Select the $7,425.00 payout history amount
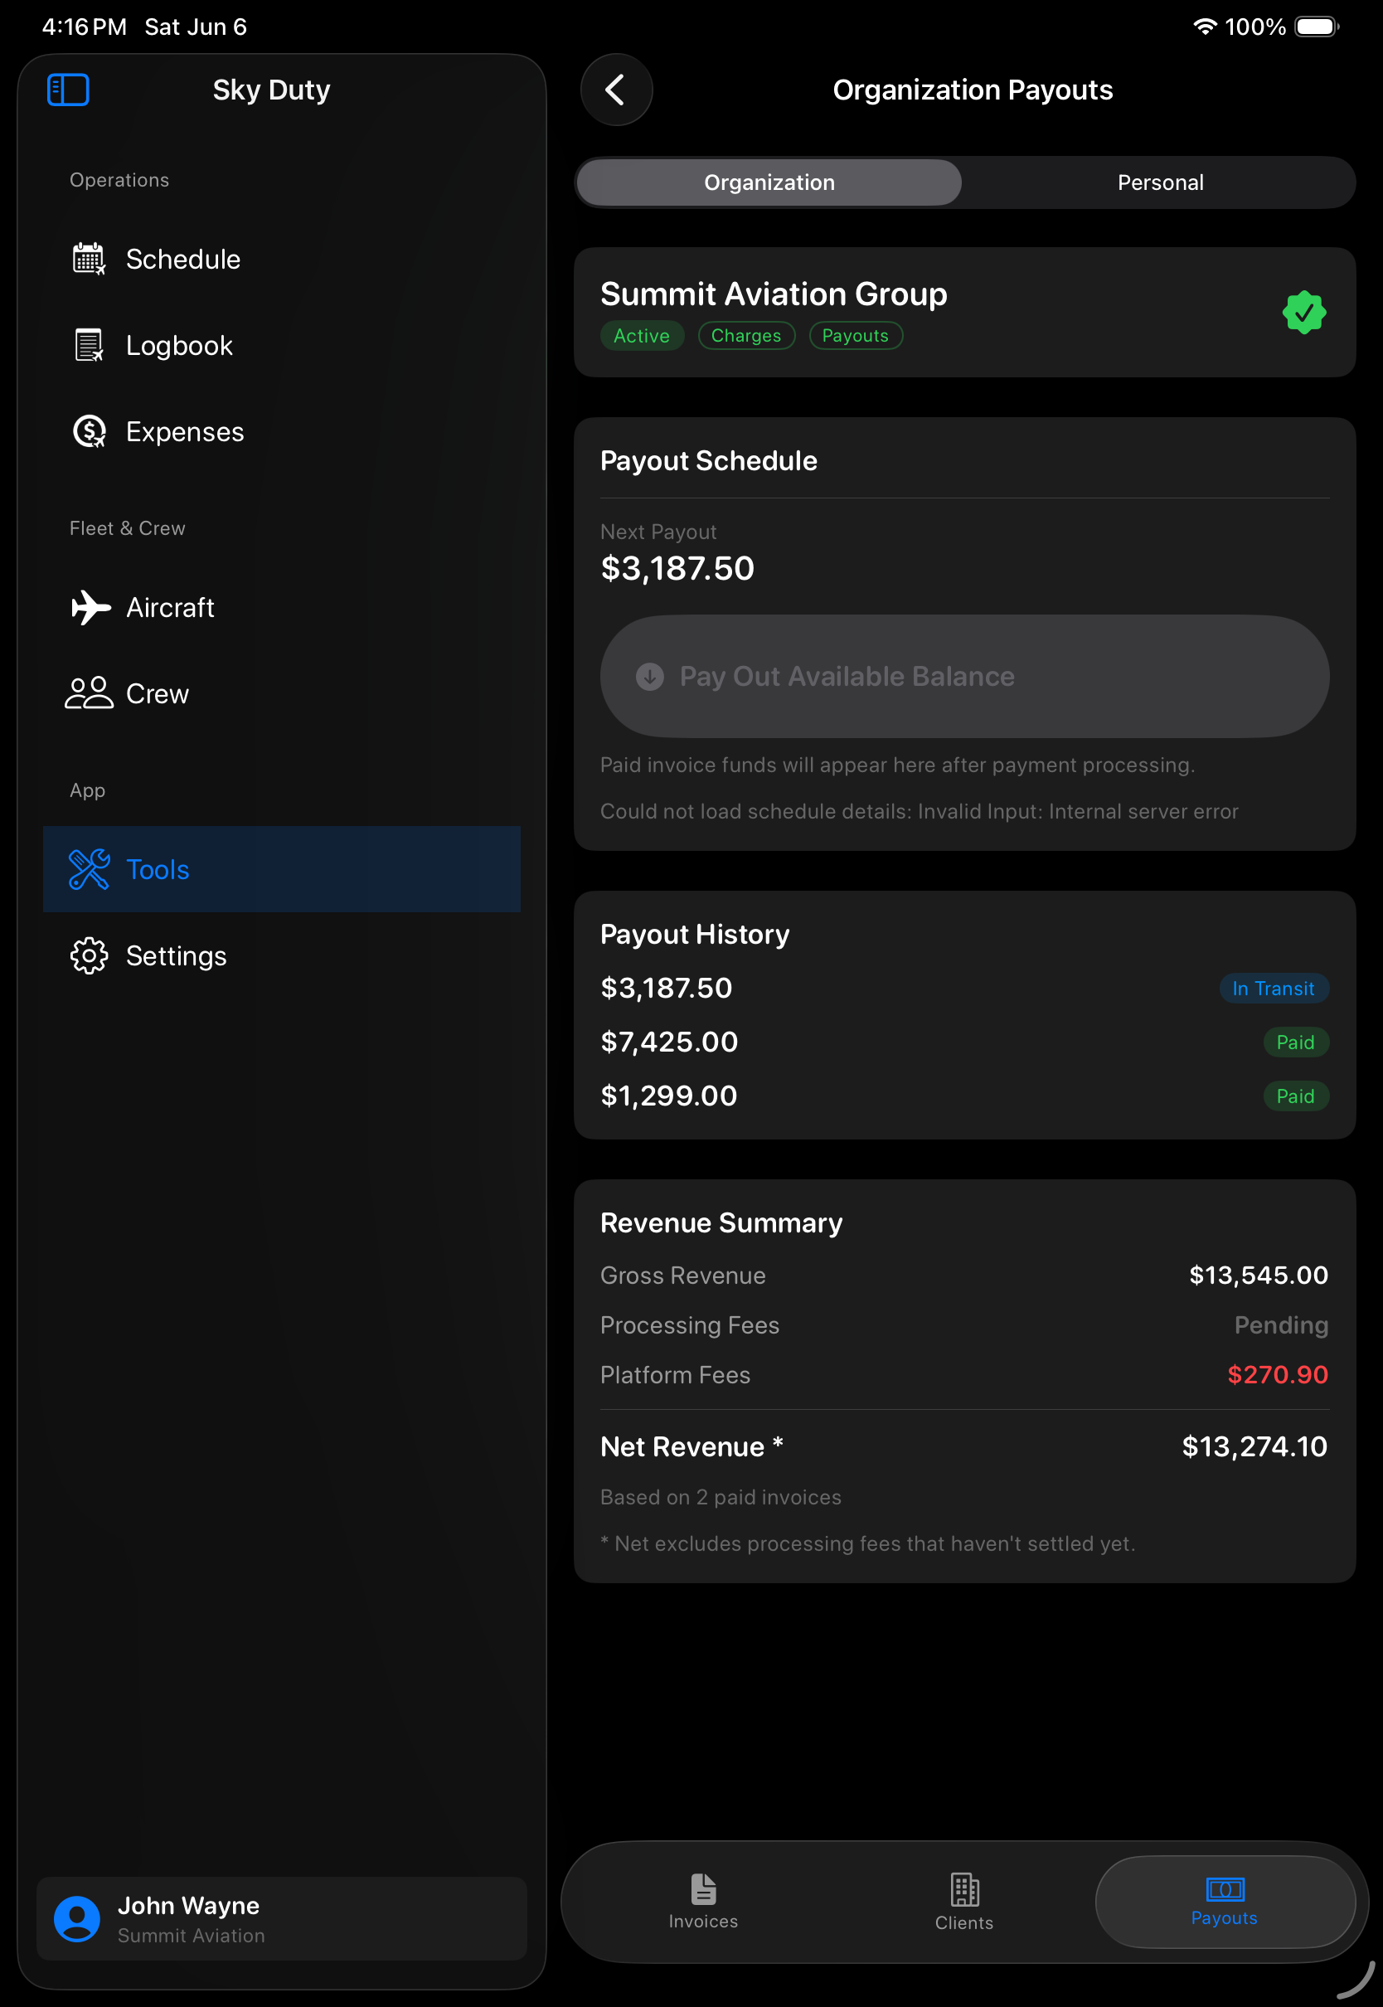Image resolution: width=1383 pixels, height=2007 pixels. (x=669, y=1042)
